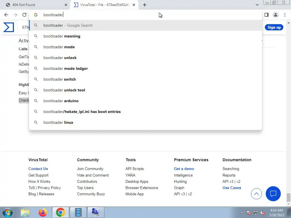Pick the bootloader switch suggestion

(x=145, y=79)
